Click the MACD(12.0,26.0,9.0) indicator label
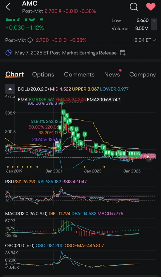The width and height of the screenshot is (161, 277). 26,214
